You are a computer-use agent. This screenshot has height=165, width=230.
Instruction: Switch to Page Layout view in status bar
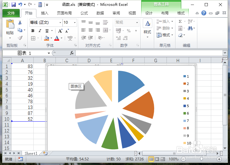157,159
